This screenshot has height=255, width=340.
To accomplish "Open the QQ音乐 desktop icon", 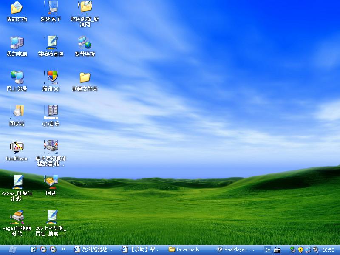I will click(x=51, y=112).
